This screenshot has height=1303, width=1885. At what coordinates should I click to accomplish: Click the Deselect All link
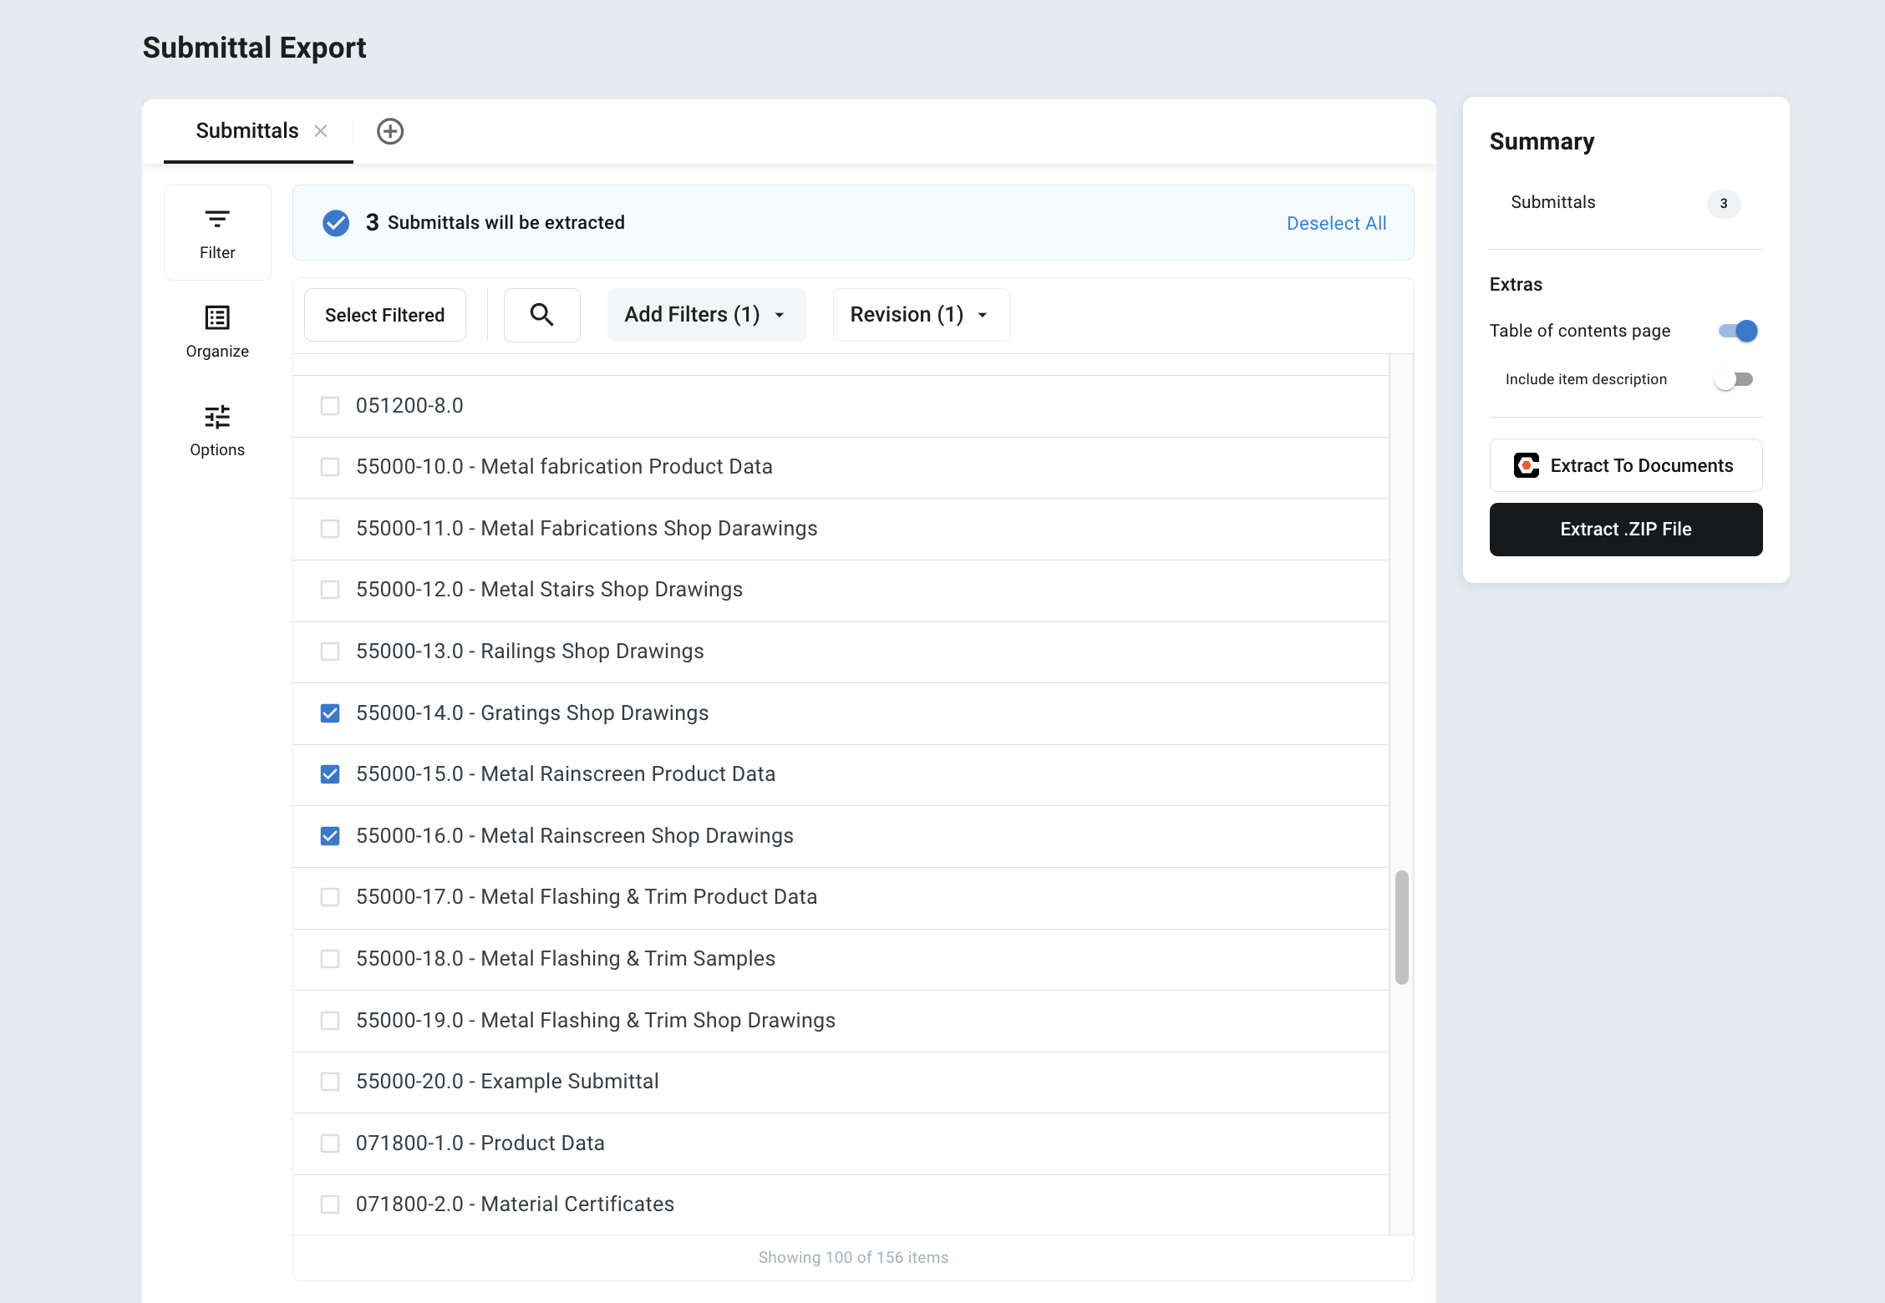tap(1336, 223)
